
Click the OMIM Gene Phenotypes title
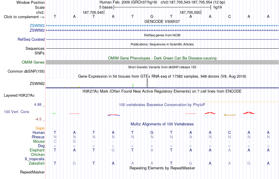tap(162, 58)
